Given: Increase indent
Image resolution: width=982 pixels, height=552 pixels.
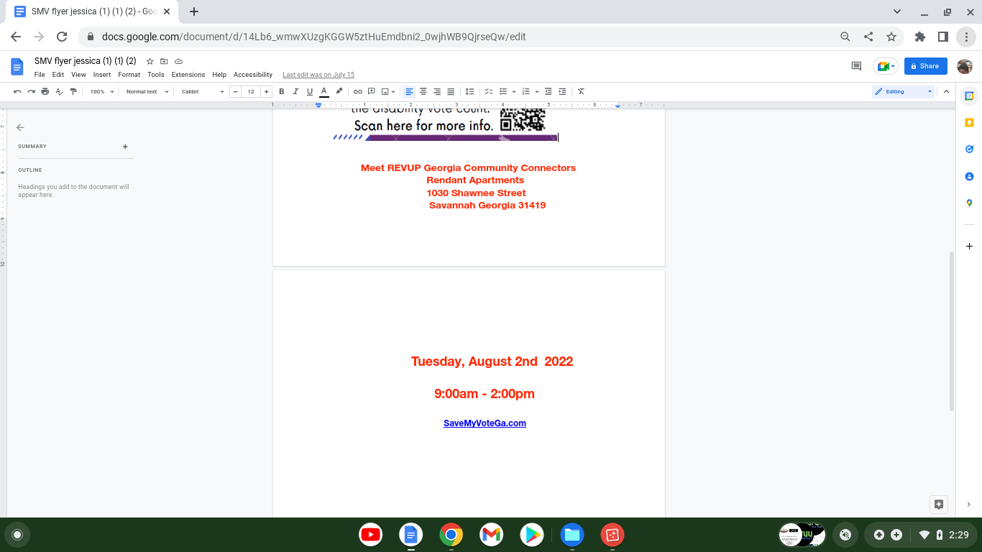Looking at the screenshot, I should tap(562, 91).
